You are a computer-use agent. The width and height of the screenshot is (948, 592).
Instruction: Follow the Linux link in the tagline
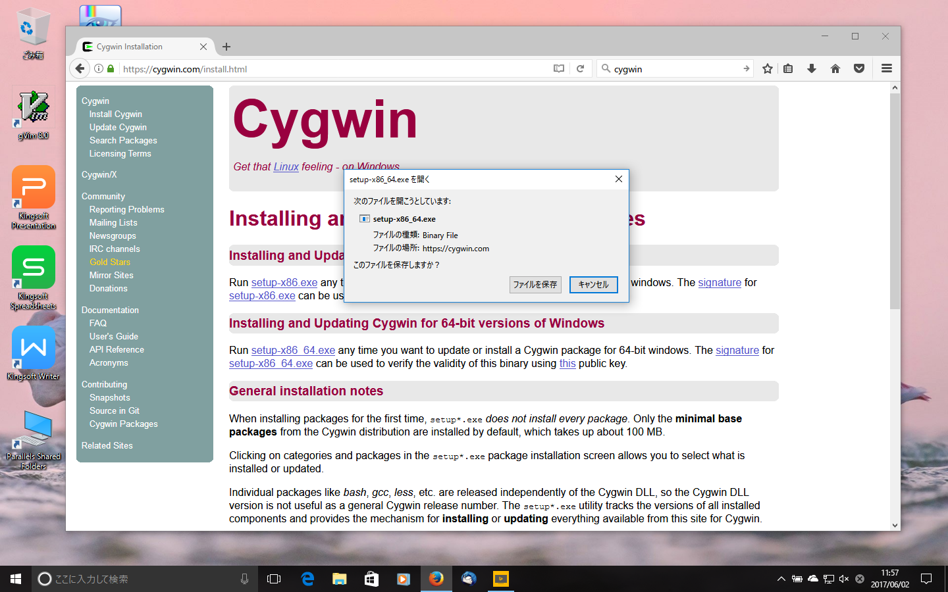click(x=286, y=167)
